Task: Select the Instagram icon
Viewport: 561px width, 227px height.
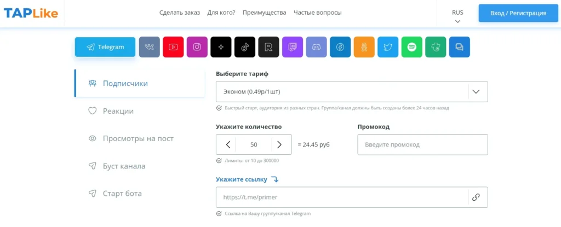Action: (x=197, y=47)
